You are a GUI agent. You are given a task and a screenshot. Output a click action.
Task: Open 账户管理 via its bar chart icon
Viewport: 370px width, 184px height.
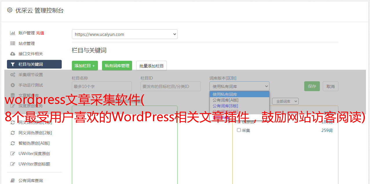(x=13, y=33)
